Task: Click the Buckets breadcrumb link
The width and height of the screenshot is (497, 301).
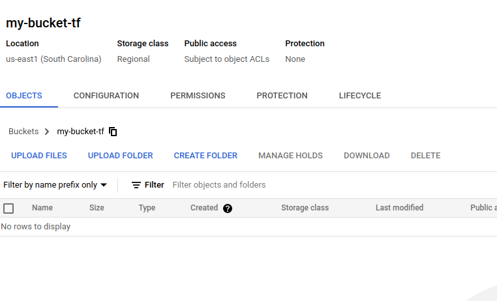Action: coord(23,132)
